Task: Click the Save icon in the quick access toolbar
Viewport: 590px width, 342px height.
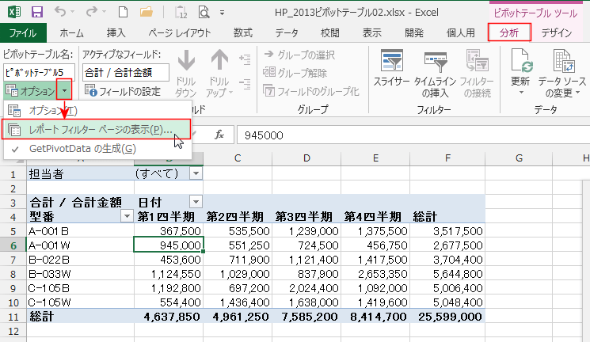Action: (36, 12)
